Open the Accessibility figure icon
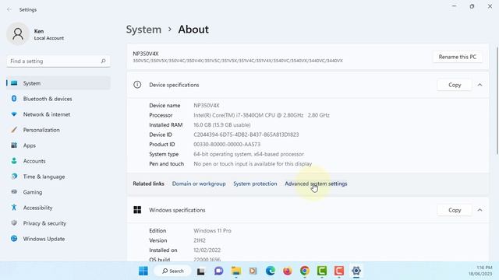The height and width of the screenshot is (280, 499). coord(14,208)
